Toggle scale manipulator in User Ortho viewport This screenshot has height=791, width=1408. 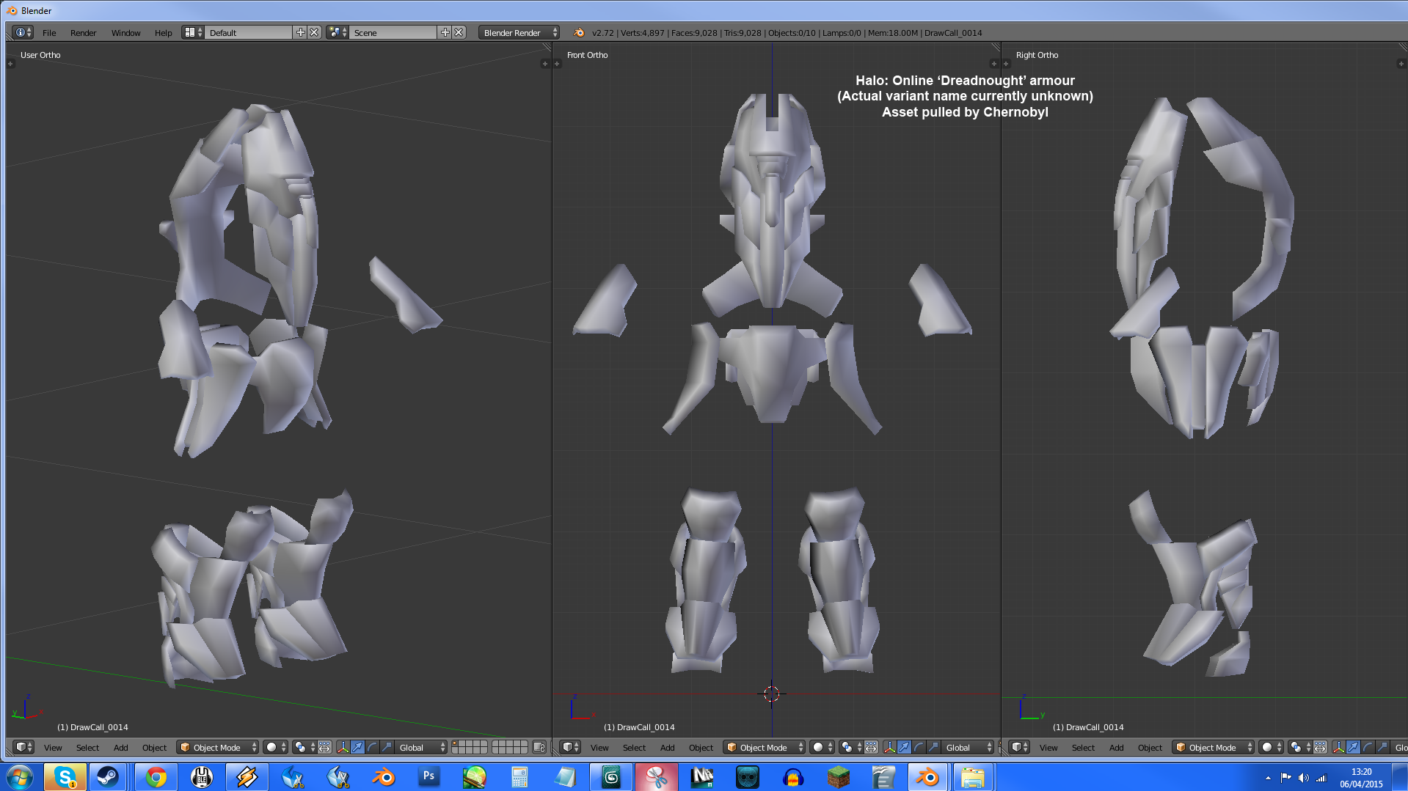[387, 747]
